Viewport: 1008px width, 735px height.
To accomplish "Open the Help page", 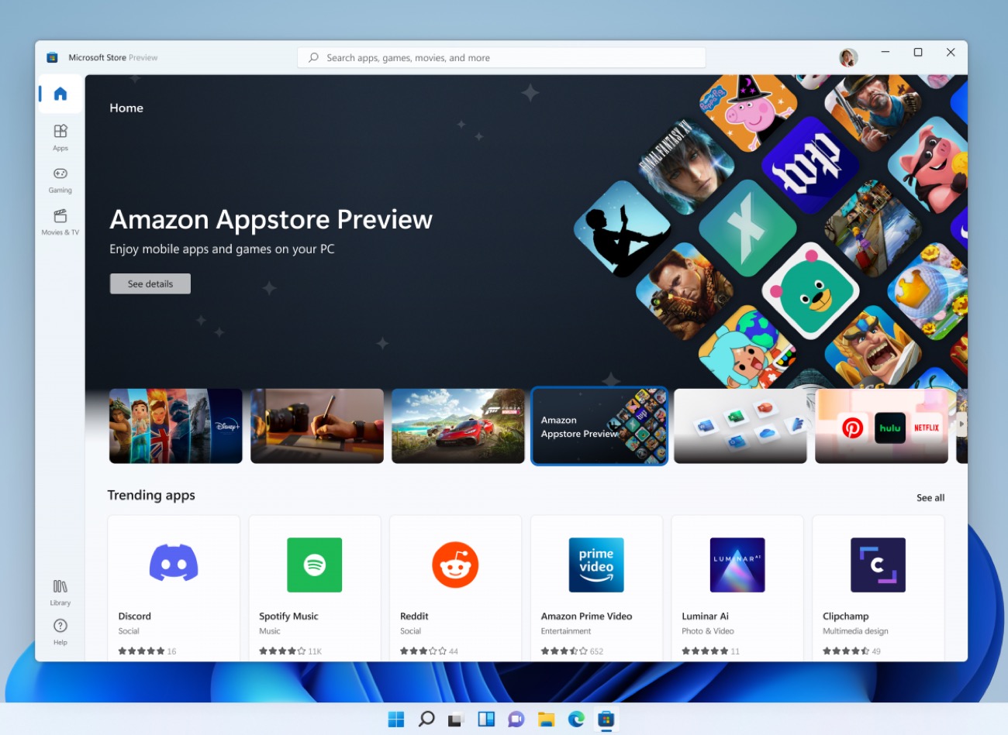I will pos(60,632).
